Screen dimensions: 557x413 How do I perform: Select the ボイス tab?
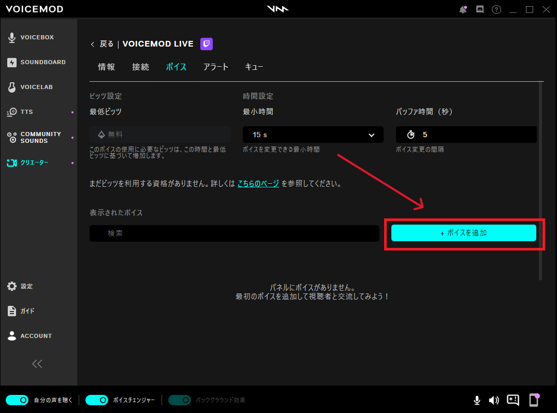(x=176, y=67)
